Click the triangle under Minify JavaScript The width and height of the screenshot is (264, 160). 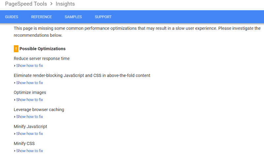point(15,134)
